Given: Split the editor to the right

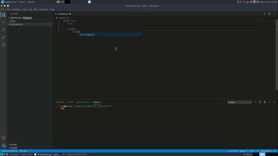Looking at the screenshot, I should click(269, 14).
